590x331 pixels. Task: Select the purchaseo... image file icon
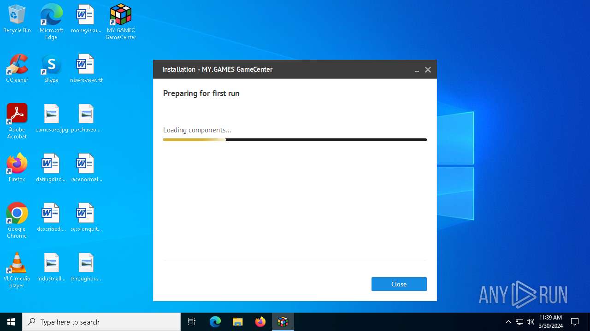click(x=86, y=119)
